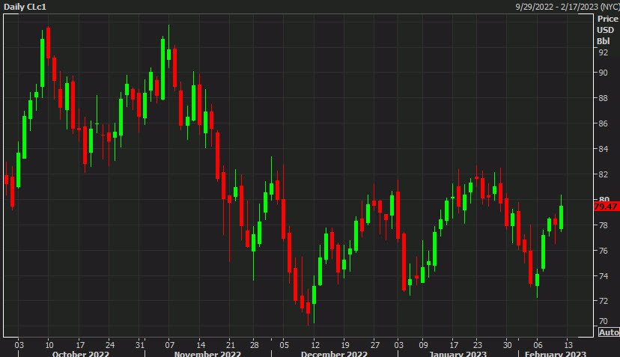Click the 76 price axis label
The width and height of the screenshot is (620, 357).
click(x=603, y=251)
